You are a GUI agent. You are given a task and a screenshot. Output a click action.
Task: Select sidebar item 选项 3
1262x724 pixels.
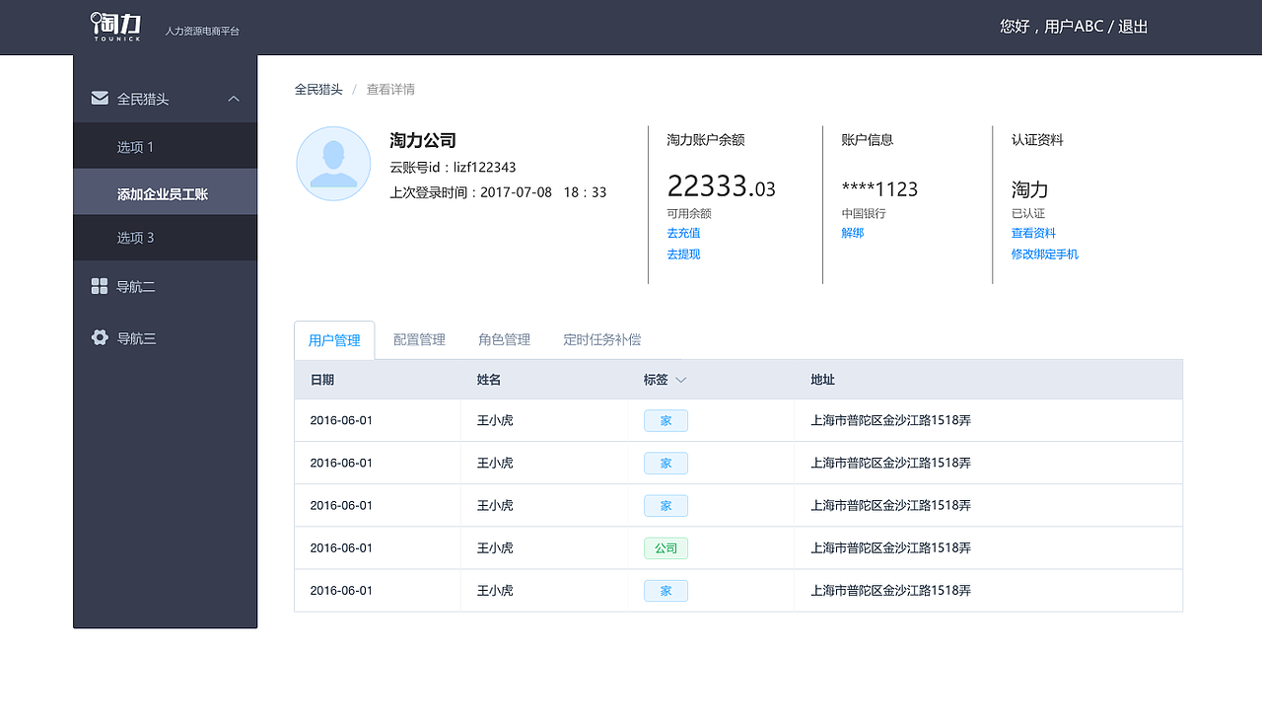click(x=166, y=238)
